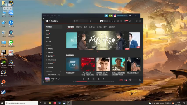Open Steam account name dropdown
The height and width of the screenshot is (105, 187).
[122, 15]
